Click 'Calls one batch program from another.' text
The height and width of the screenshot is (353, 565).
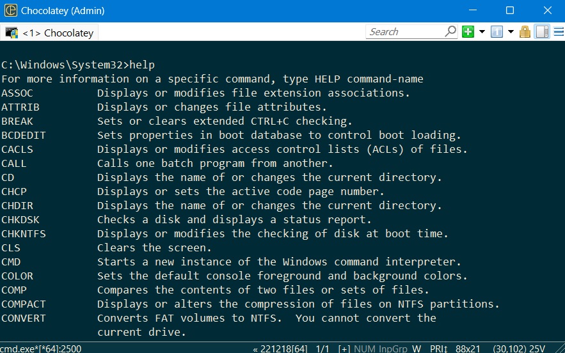coord(215,163)
